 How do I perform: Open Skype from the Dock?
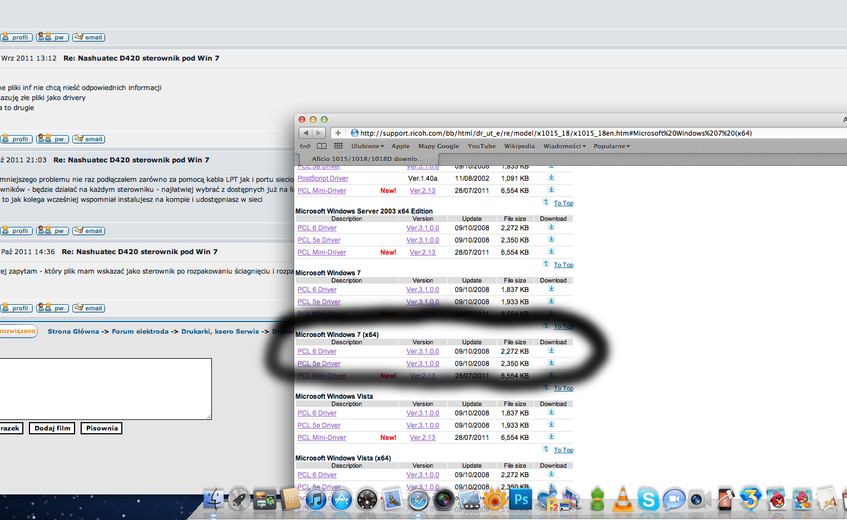(x=648, y=499)
